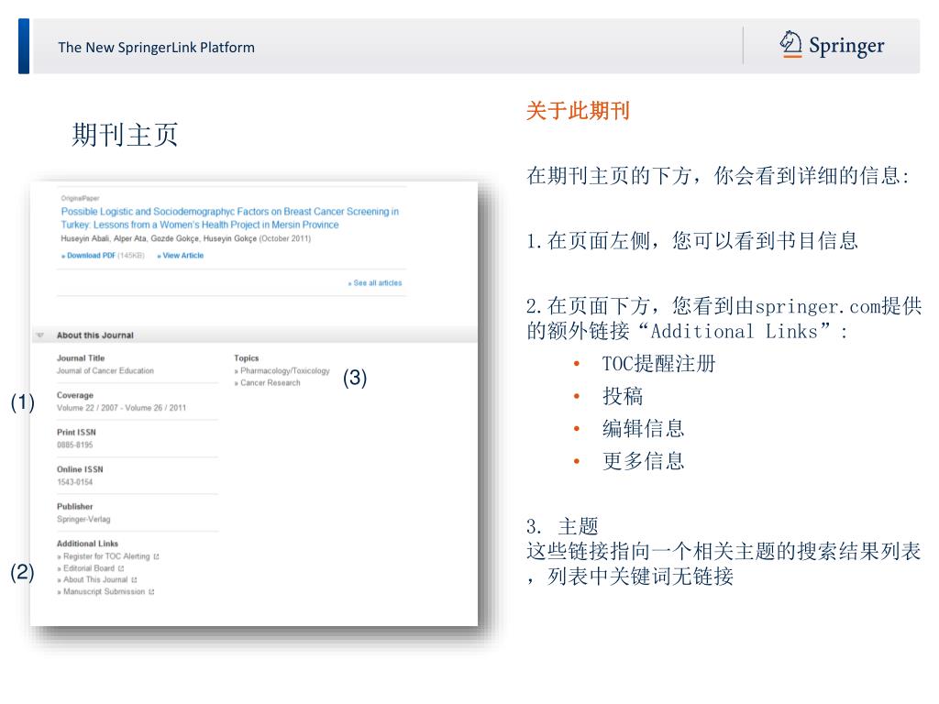Click the TOC提醒注册 bullet item
Viewport: 939px width, 704px height.
pos(658,363)
